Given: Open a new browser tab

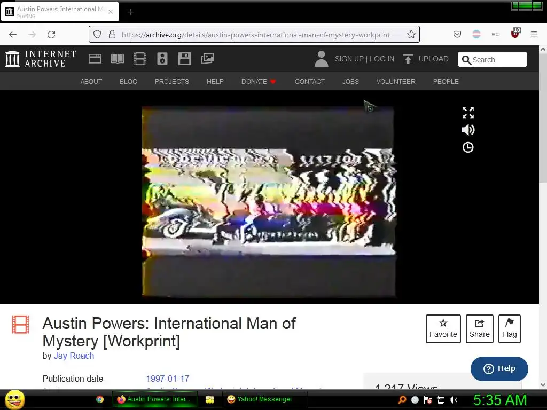Looking at the screenshot, I should [130, 12].
